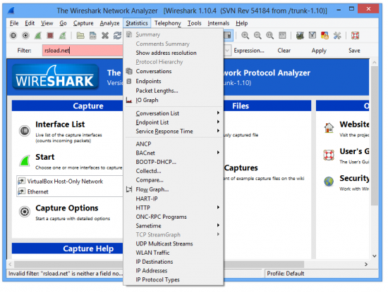Choose Conversations from Statistics menu

pos(174,71)
